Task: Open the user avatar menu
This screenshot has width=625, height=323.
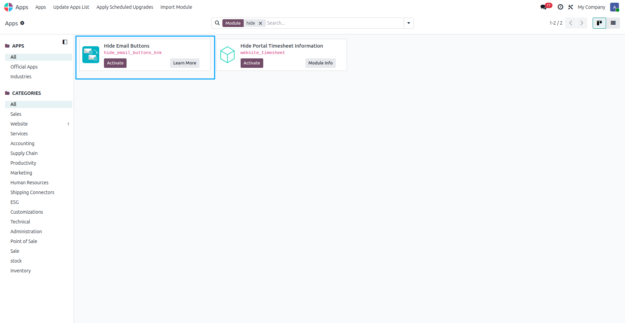Action: pos(615,7)
